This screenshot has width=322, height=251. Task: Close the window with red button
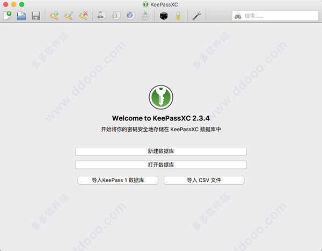pyautogui.click(x=5, y=4)
